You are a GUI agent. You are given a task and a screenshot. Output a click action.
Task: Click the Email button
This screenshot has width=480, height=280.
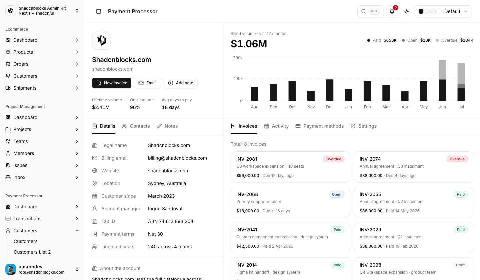(147, 83)
